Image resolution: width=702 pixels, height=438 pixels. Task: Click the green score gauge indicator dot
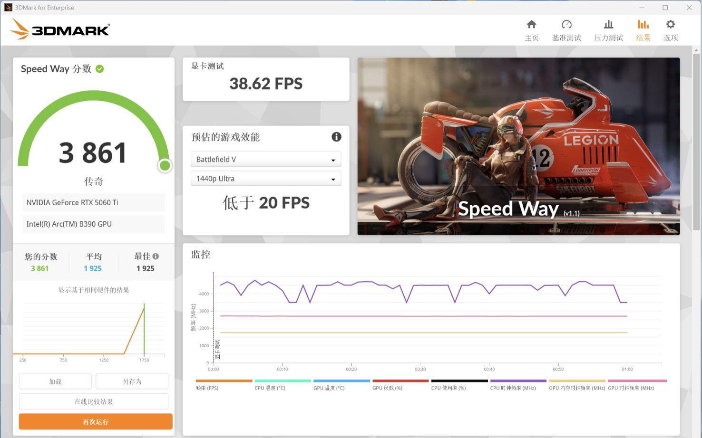point(165,166)
